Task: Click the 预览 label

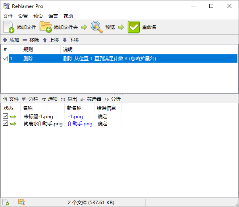Action: (110, 27)
